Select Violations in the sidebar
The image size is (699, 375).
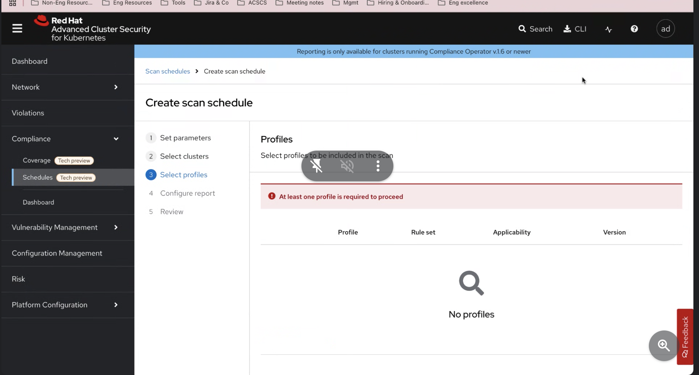coord(28,113)
